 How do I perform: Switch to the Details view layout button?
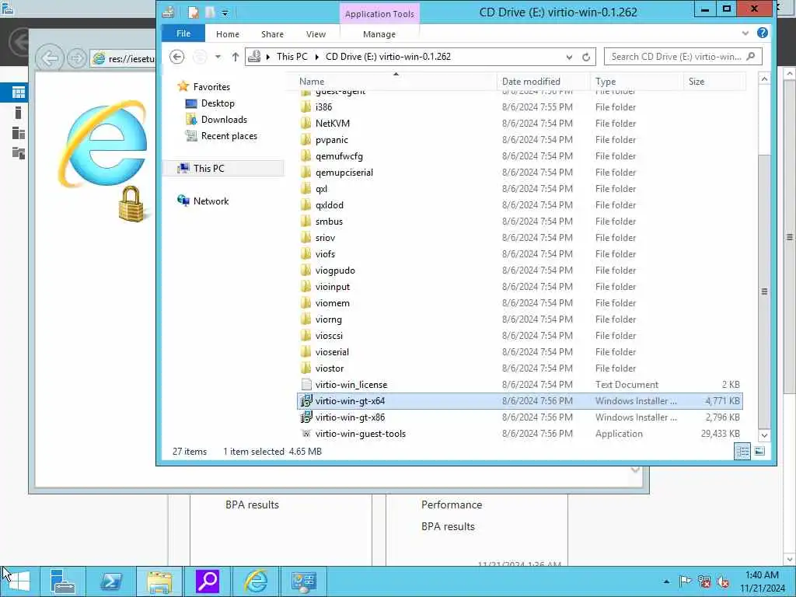tap(742, 452)
